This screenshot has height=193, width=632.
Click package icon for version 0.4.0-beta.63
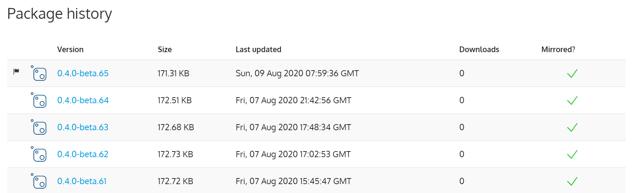(x=39, y=127)
